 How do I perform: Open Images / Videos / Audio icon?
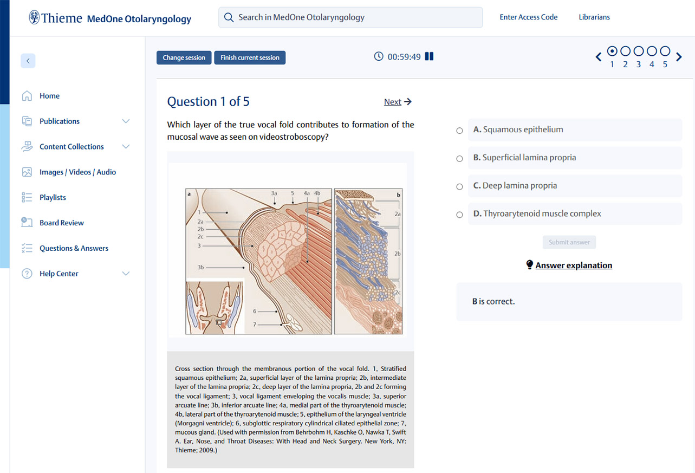27,172
